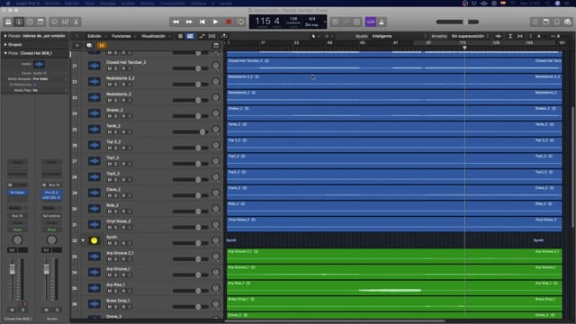Open the Toolbar display button
This screenshot has width=576, height=324.
(40, 22)
